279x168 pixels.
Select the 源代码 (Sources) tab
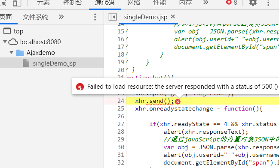(105, 3)
